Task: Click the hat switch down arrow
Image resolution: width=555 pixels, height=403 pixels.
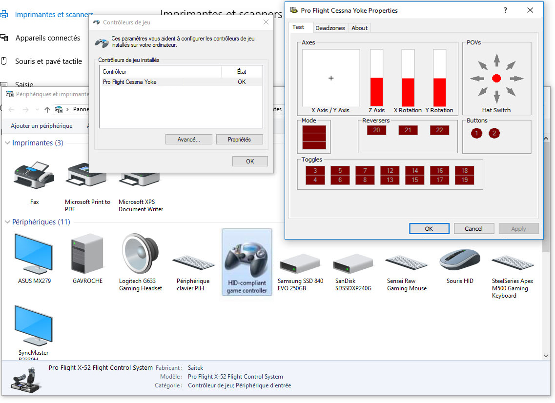Action: (x=496, y=96)
